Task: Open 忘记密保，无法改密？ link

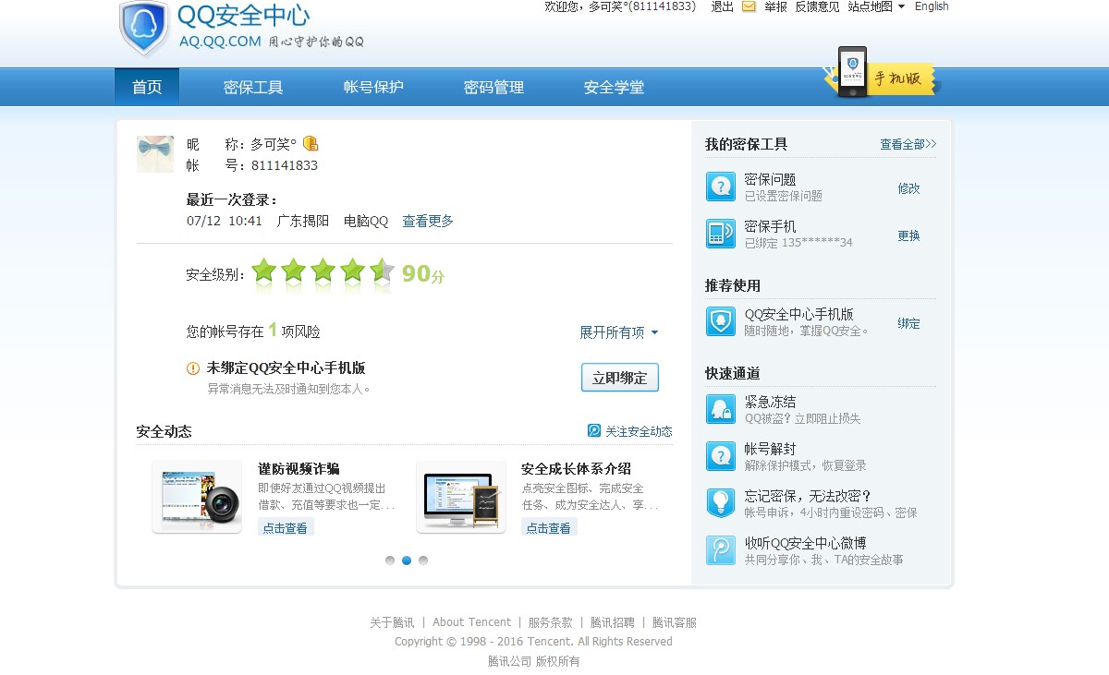Action: (809, 496)
